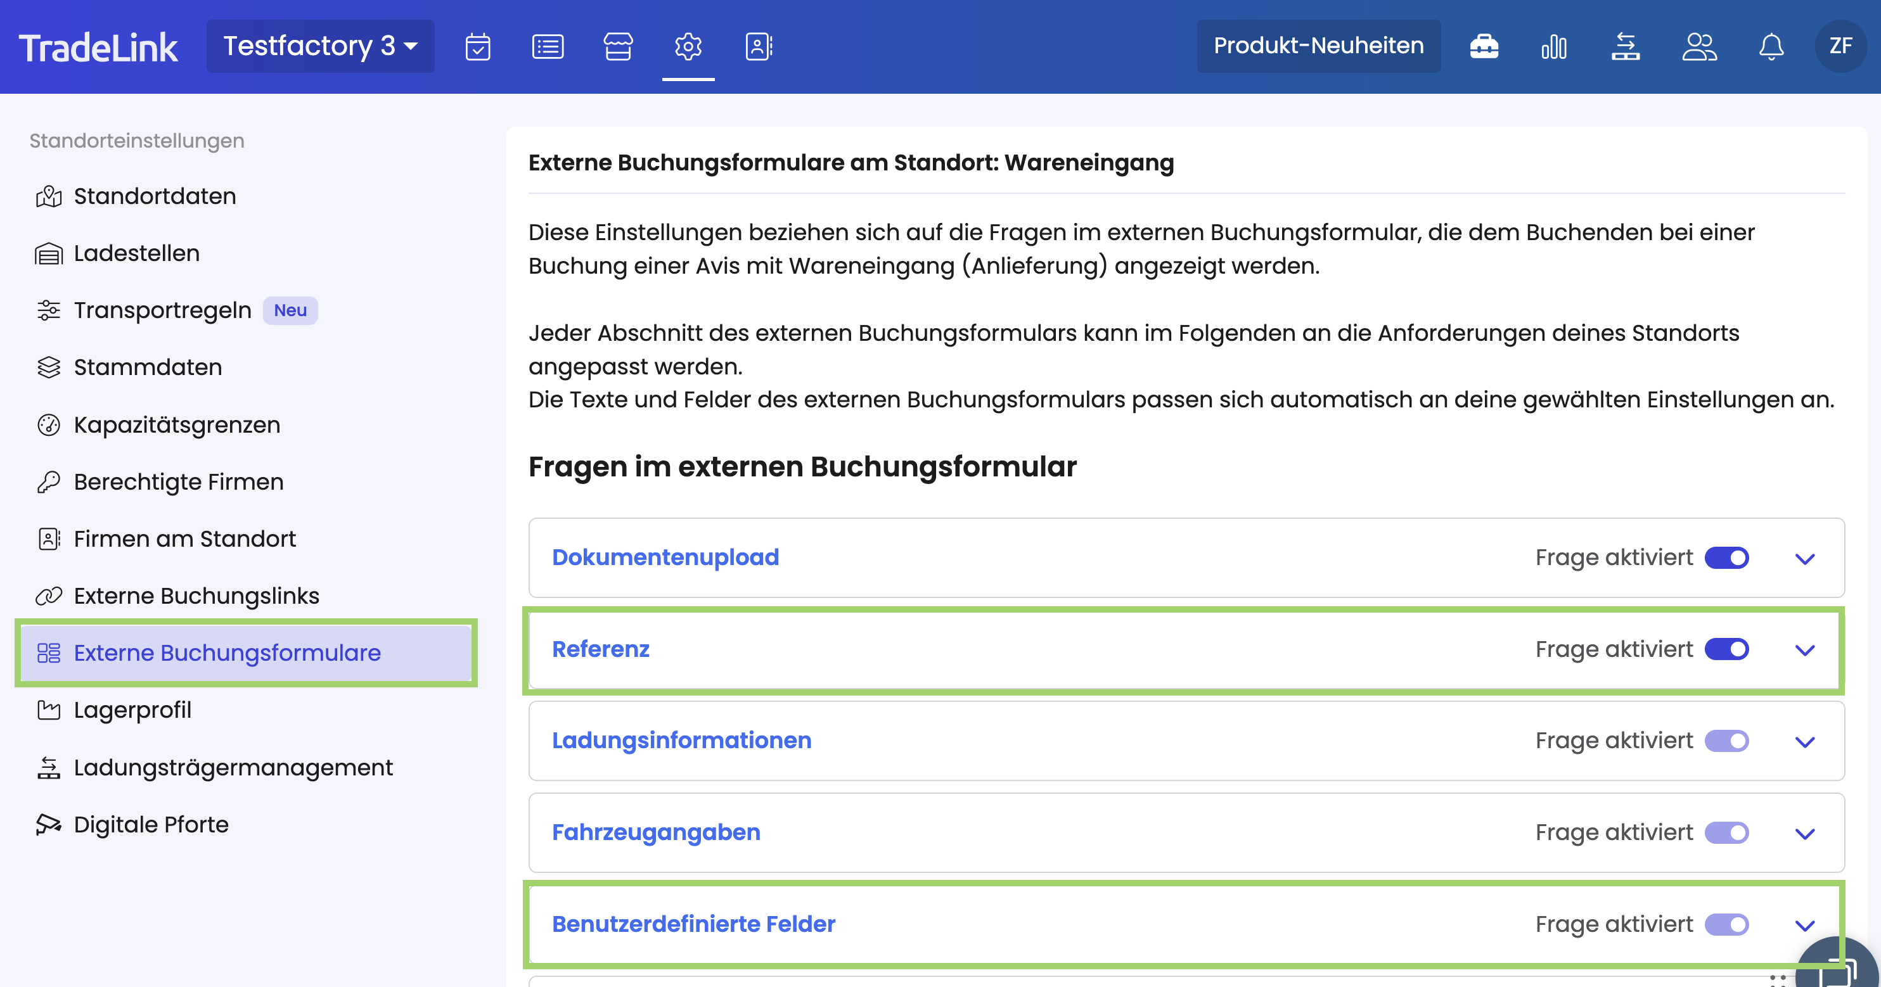Image resolution: width=1881 pixels, height=987 pixels.
Task: Click the notification bell icon
Action: (1771, 47)
